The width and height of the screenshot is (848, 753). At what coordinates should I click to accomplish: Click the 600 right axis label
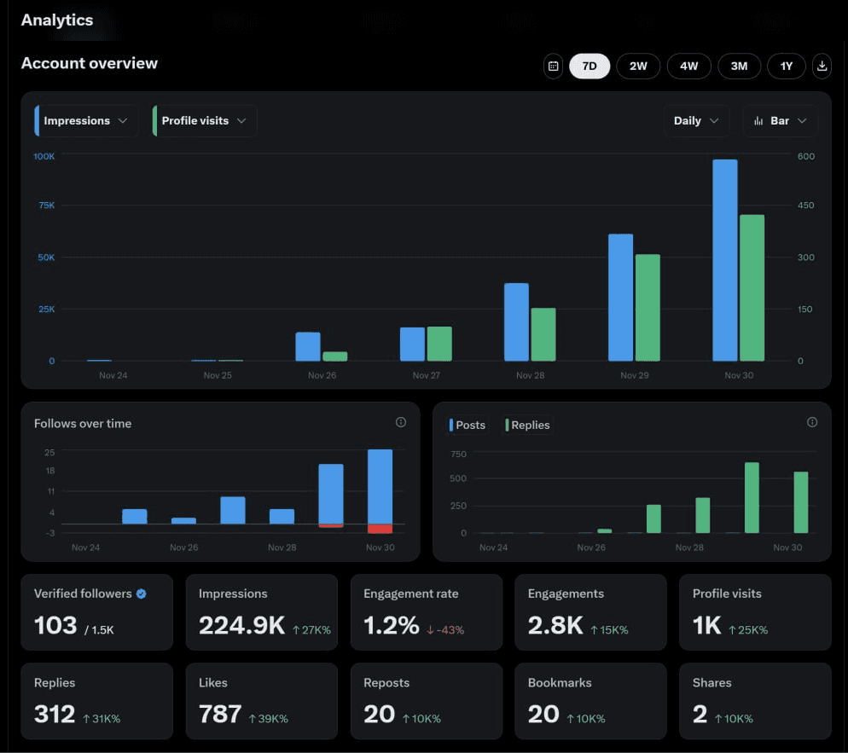[x=806, y=156]
